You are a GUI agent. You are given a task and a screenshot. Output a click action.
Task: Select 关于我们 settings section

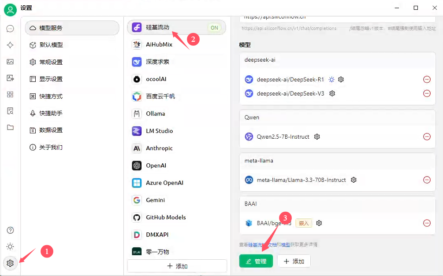coord(72,147)
